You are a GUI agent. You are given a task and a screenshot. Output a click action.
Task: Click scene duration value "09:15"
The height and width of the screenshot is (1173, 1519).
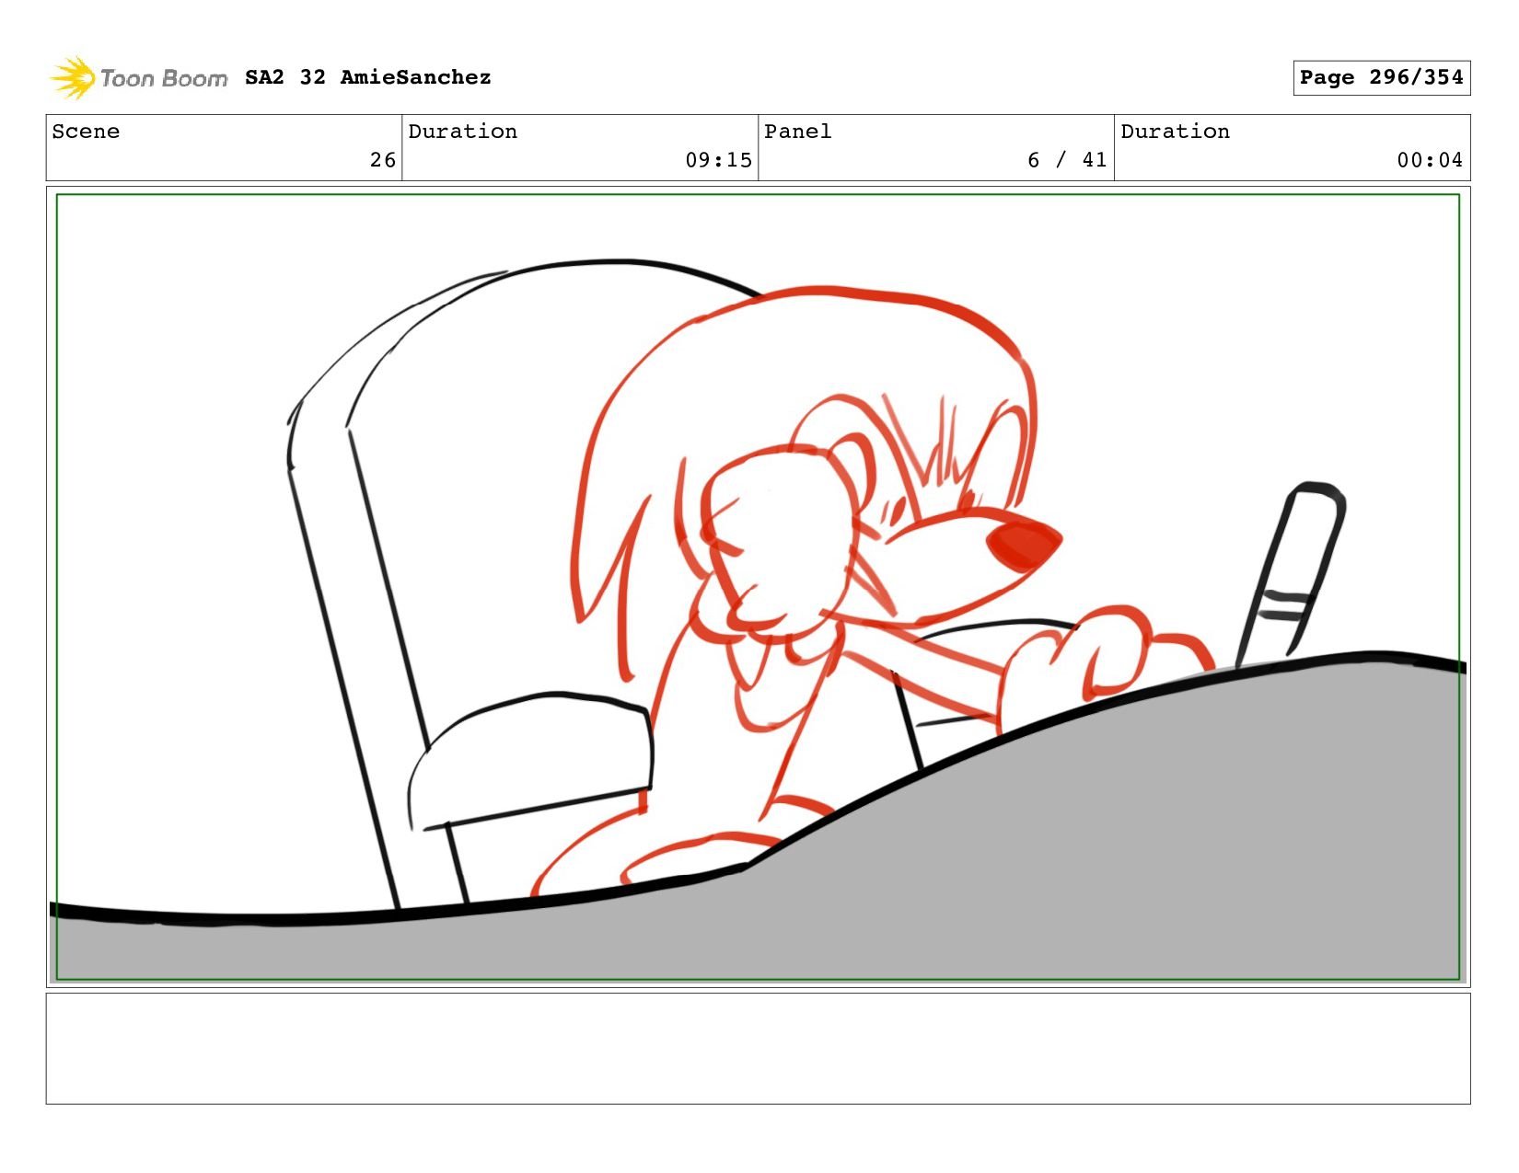(718, 160)
